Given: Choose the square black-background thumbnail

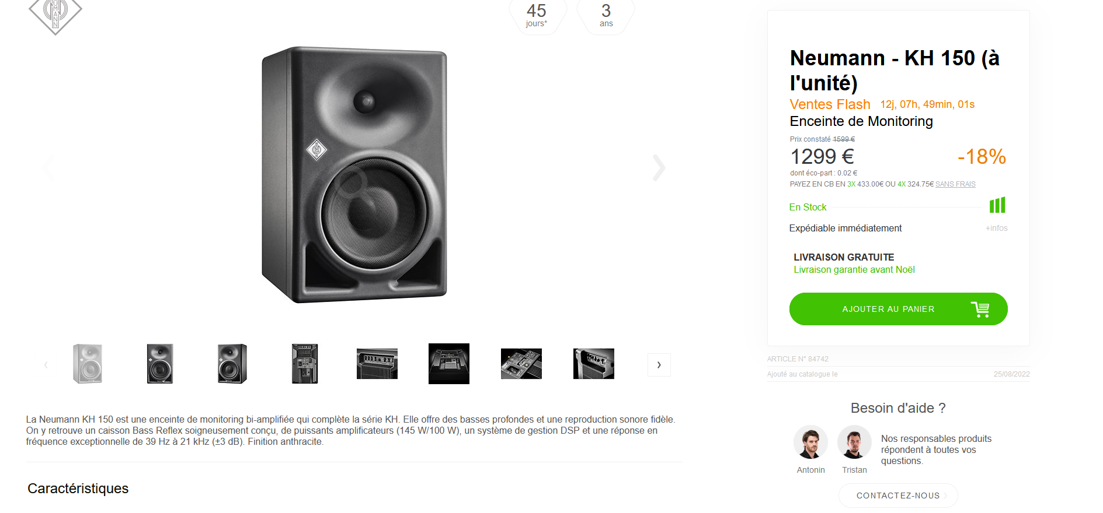Looking at the screenshot, I should pyautogui.click(x=449, y=364).
